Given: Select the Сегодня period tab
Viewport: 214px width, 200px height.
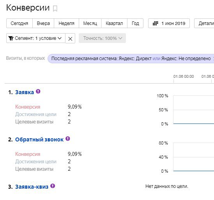Looking at the screenshot, I should 19,23.
